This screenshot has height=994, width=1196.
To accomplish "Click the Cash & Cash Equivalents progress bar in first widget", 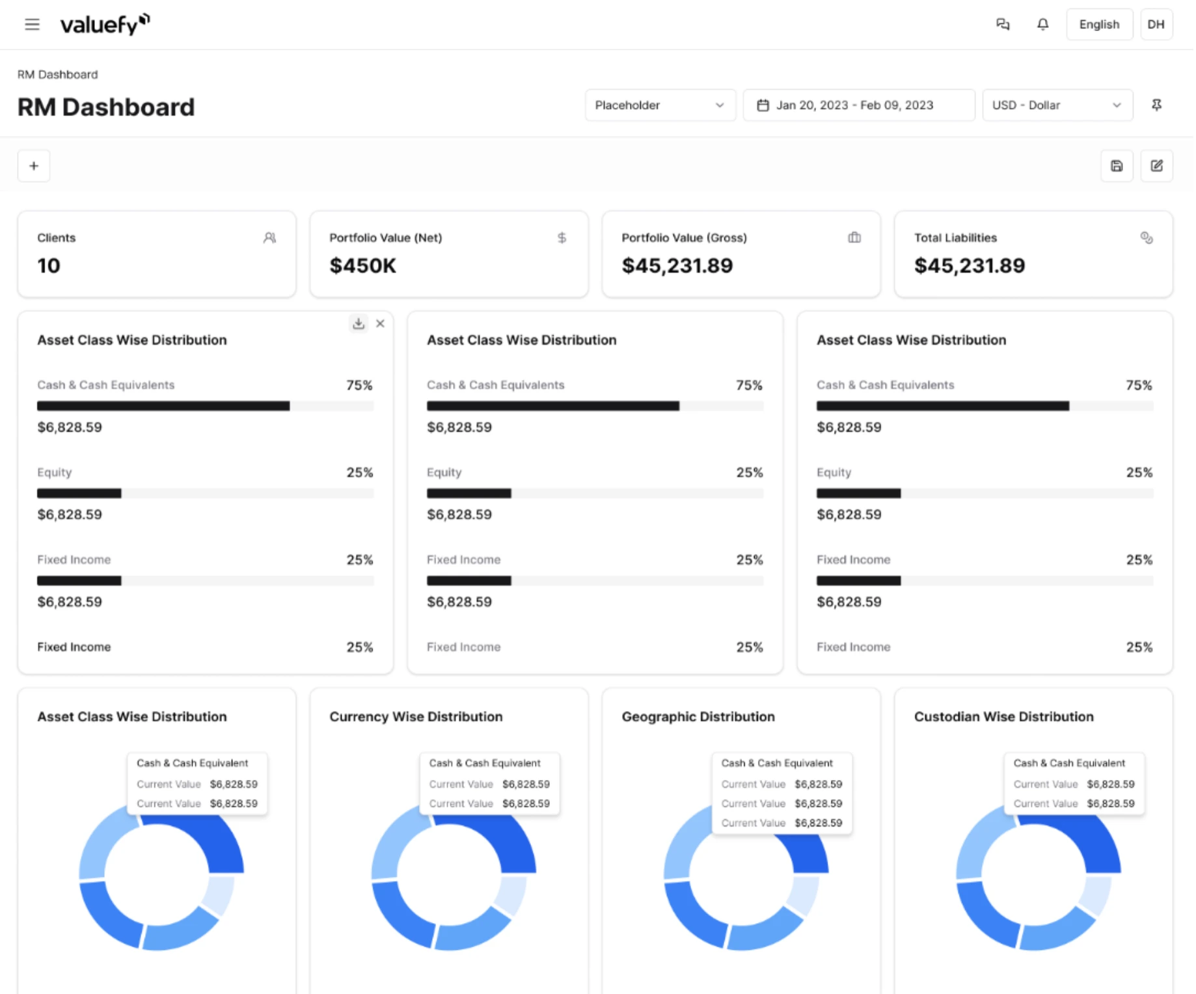I will 163,406.
